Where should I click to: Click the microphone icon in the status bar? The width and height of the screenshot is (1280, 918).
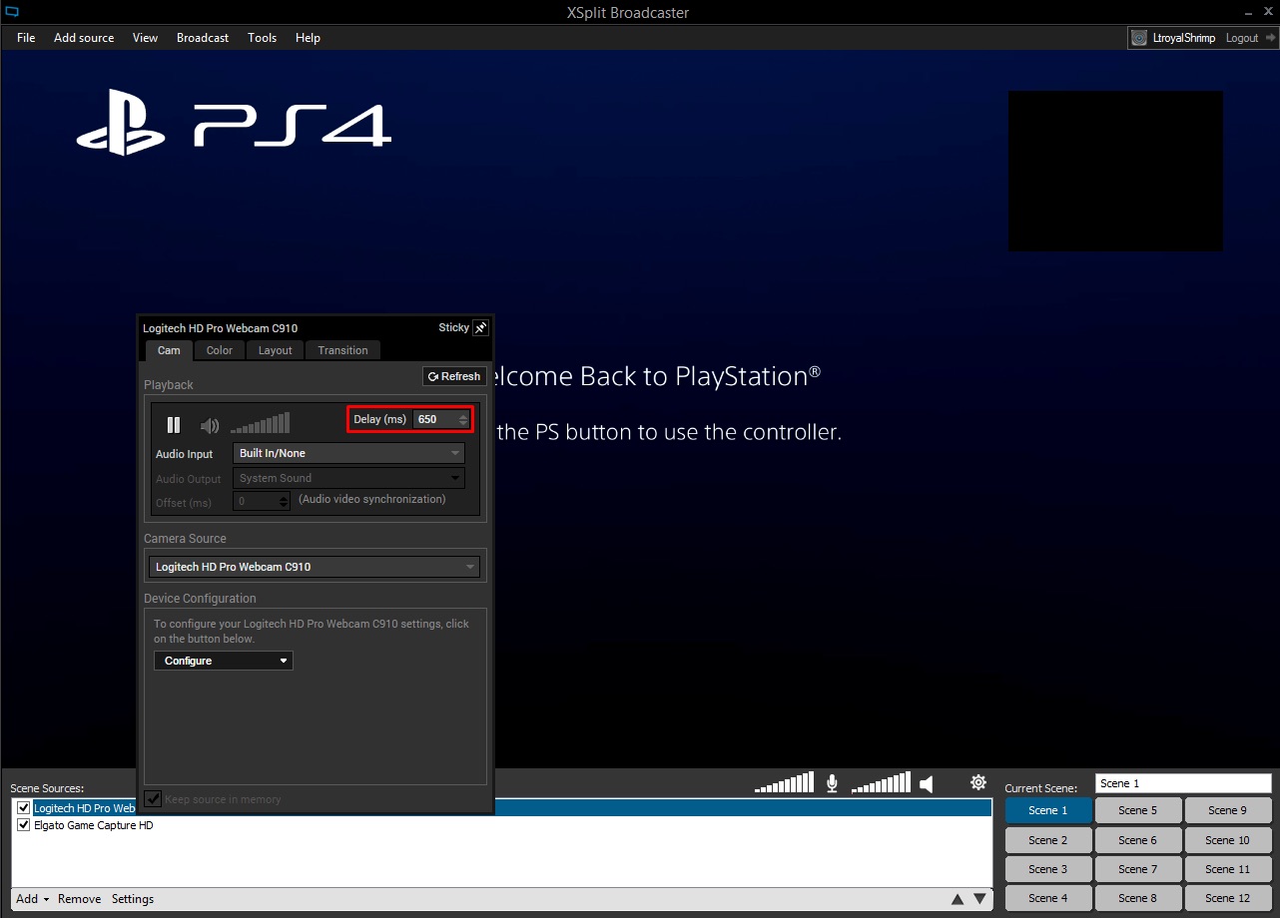click(832, 783)
